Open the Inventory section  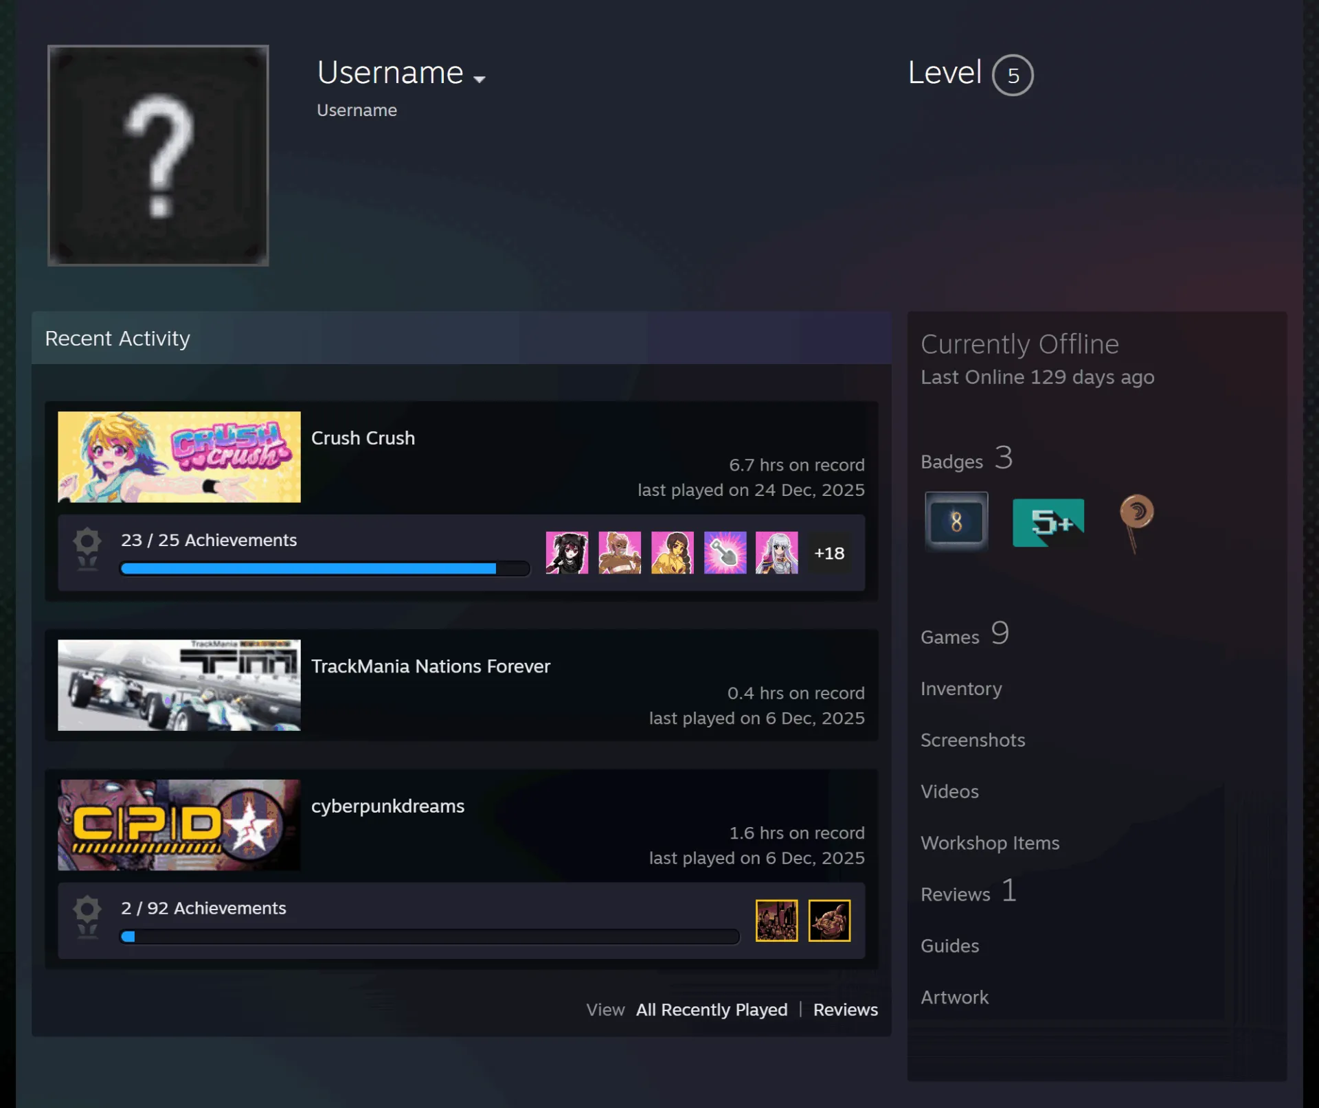point(961,688)
